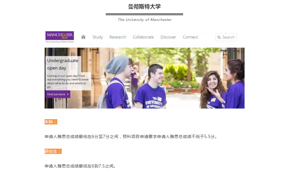Click the small text under Manchester logo
288x174 pixels.
[59, 42]
